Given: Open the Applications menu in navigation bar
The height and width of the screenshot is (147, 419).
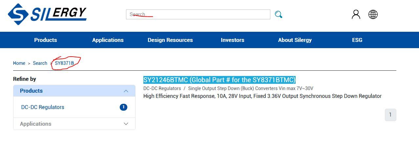Looking at the screenshot, I should point(108,40).
